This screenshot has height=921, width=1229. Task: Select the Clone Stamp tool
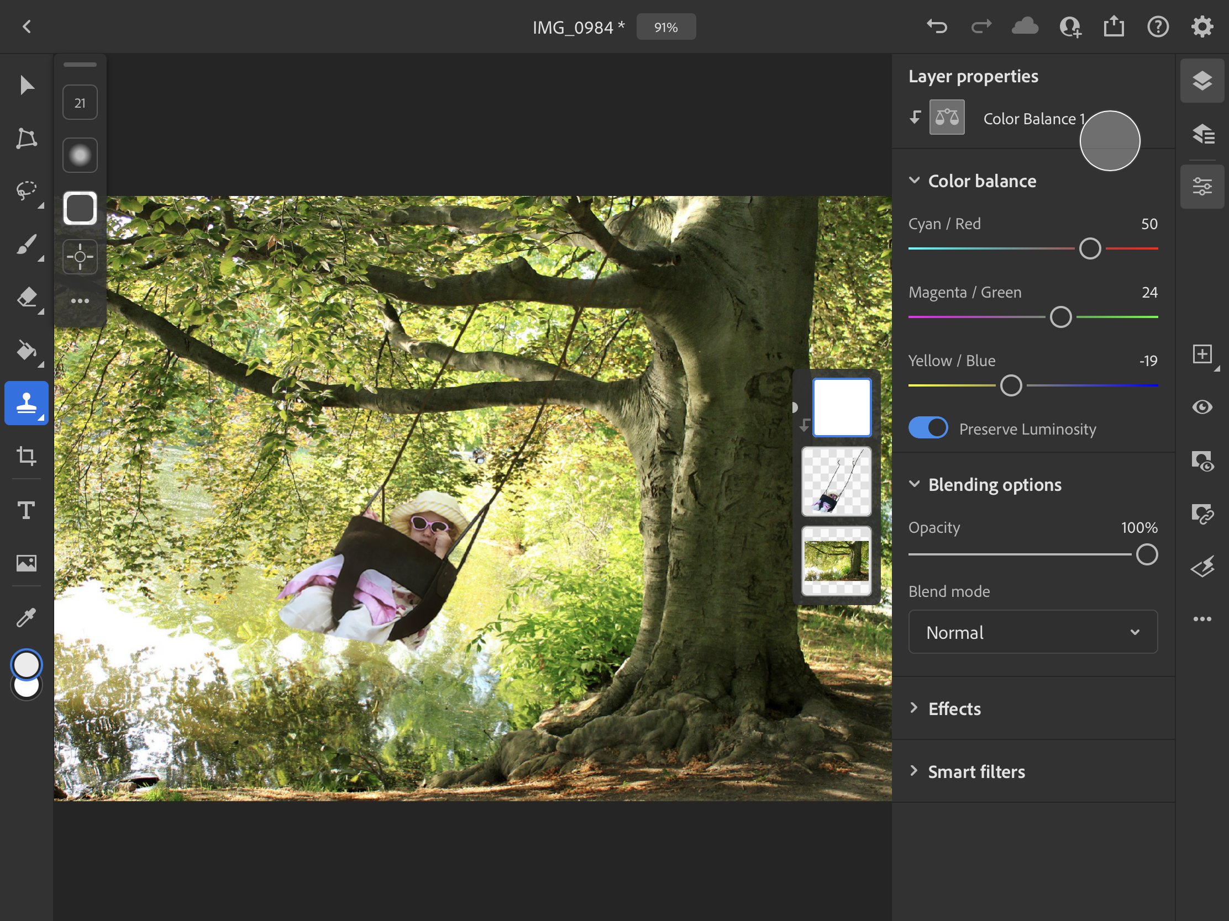tap(26, 403)
